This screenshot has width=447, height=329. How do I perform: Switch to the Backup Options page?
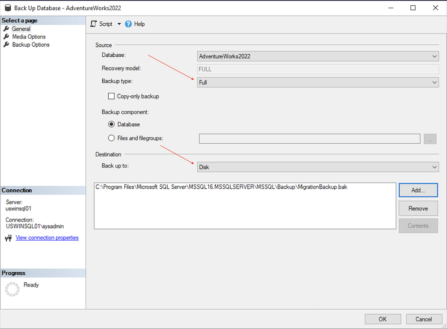(x=31, y=44)
